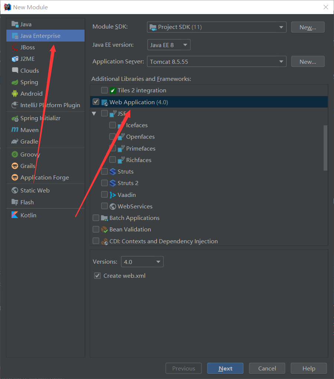
Task: Click the Next button
Action: (225, 368)
